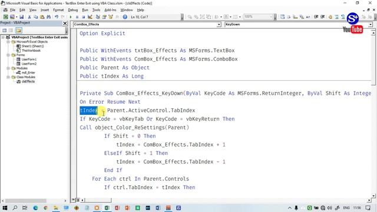Collapse the Microsoft Excel Objects folder
Screen dimensions: 377x212
click(x=8, y=42)
